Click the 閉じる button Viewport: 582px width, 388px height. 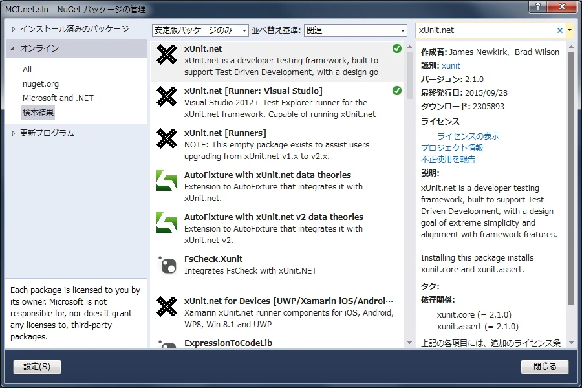[544, 367]
